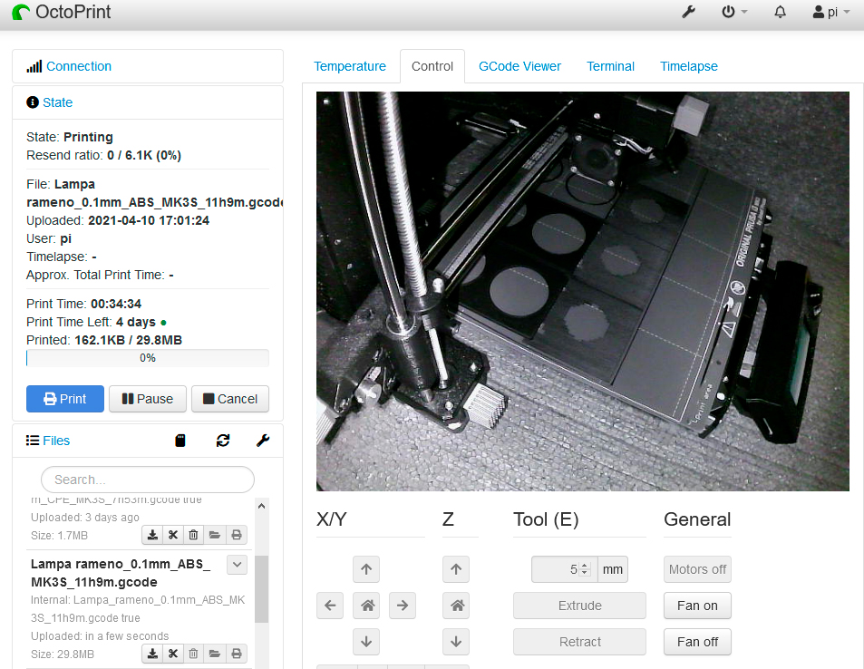Open OctoPrint settings via the top-bar wrench
864x669 pixels.
pos(688,13)
